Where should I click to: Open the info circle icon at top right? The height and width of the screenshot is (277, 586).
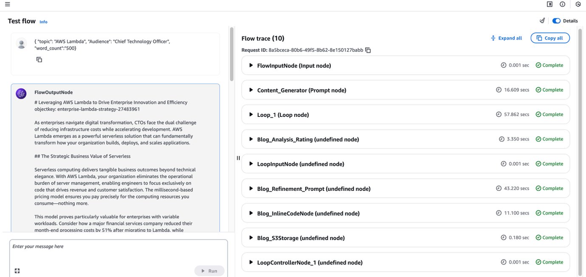(x=563, y=4)
